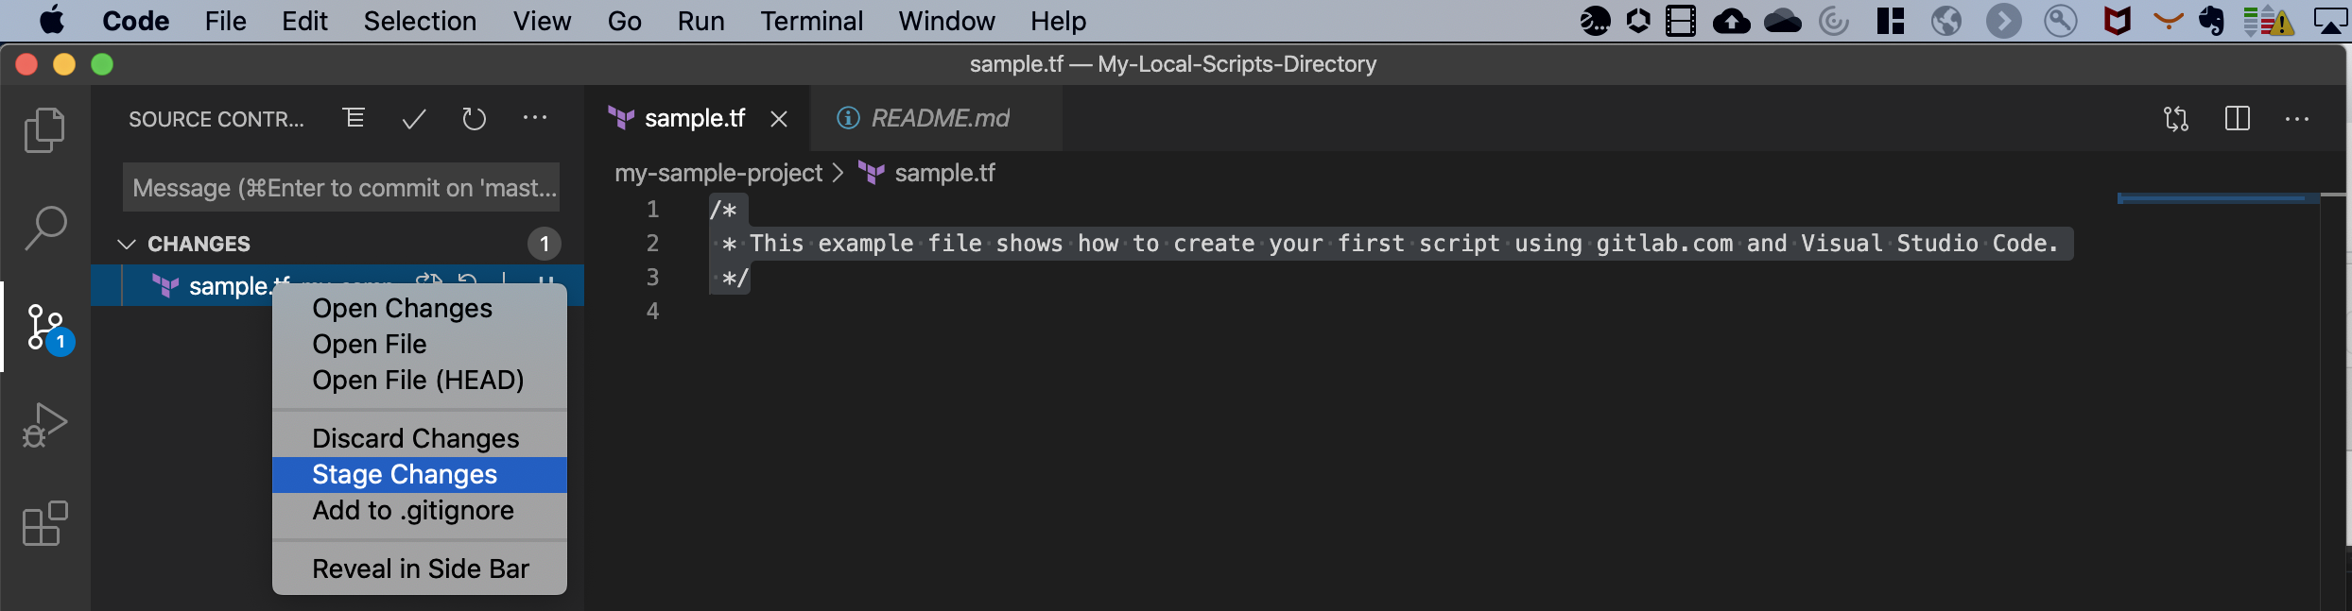The image size is (2352, 611).
Task: Open the Search view icon
Action: 44,229
